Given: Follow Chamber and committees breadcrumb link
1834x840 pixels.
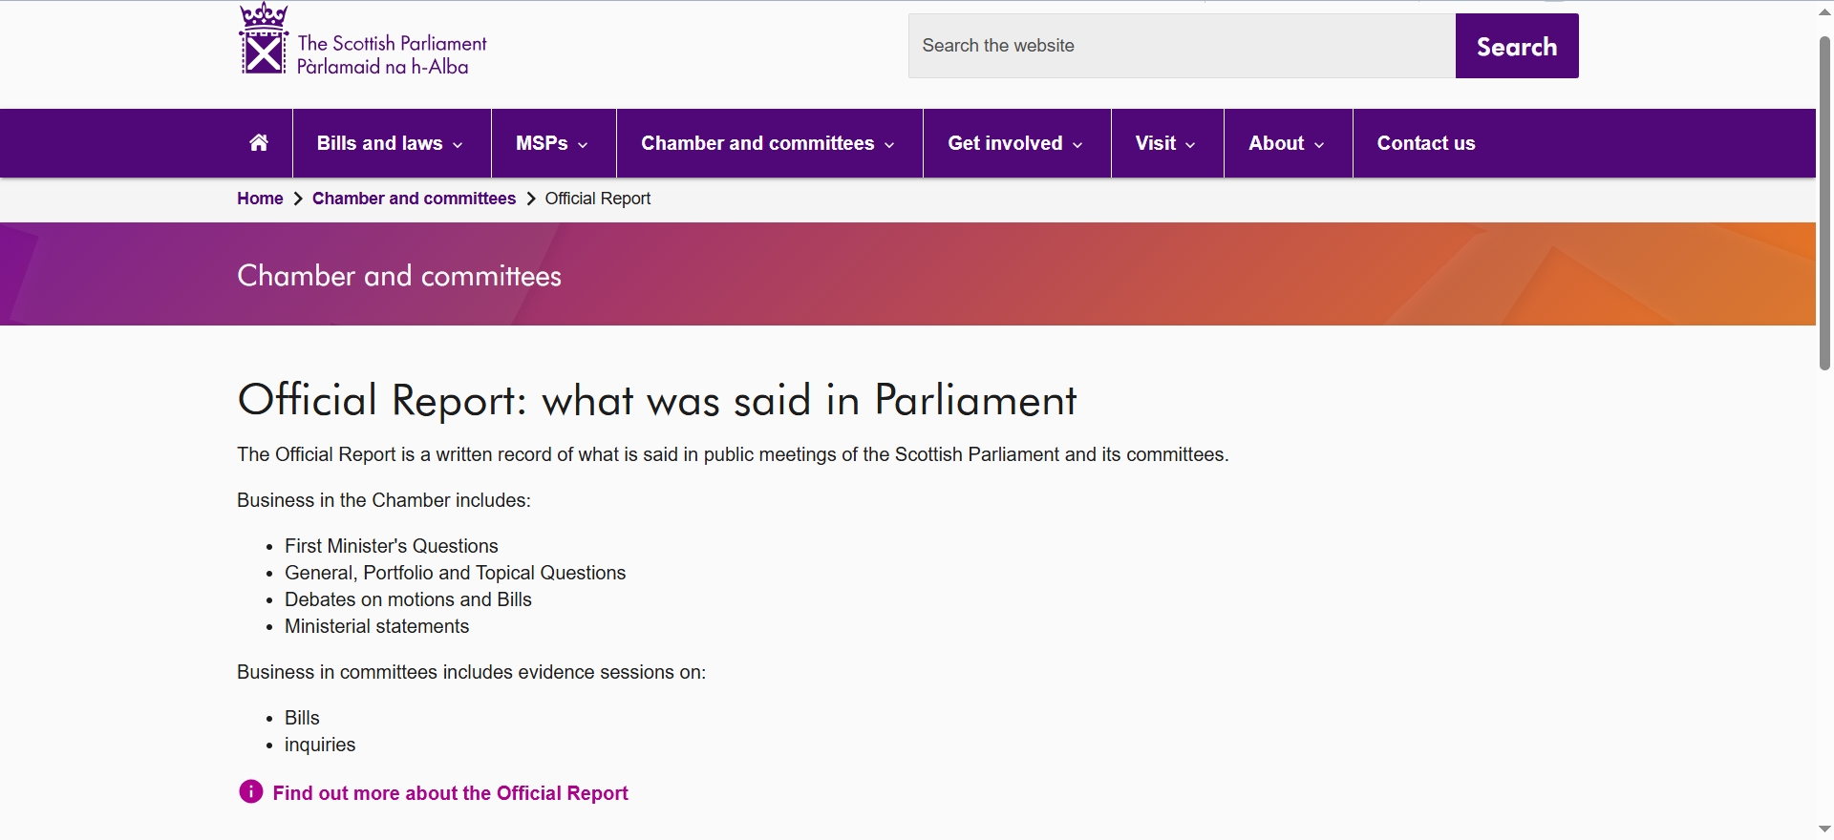Looking at the screenshot, I should 414,199.
